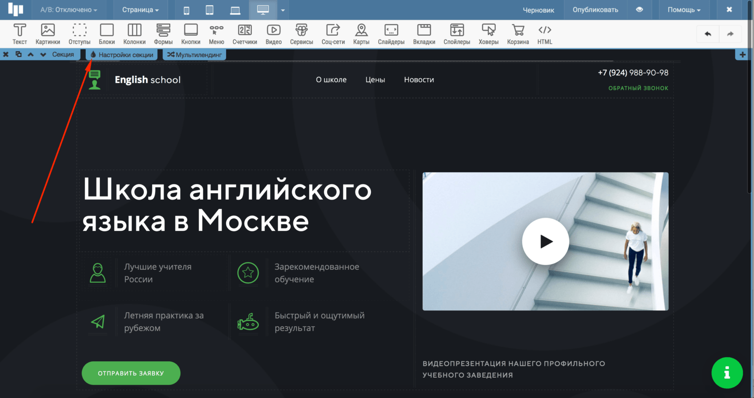Move the section up
This screenshot has width=754, height=398.
coord(31,55)
